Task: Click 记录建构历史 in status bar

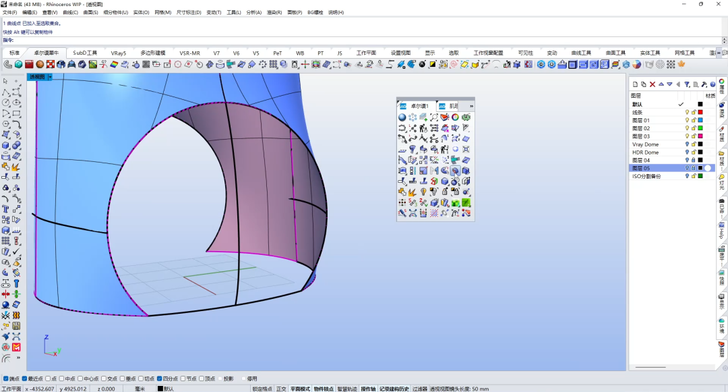Action: click(394, 389)
